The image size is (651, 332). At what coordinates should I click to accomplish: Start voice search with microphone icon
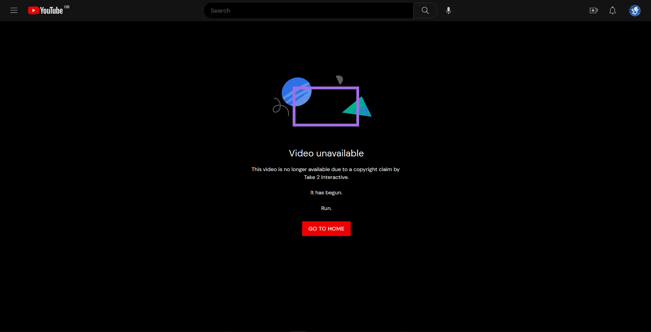coord(448,11)
